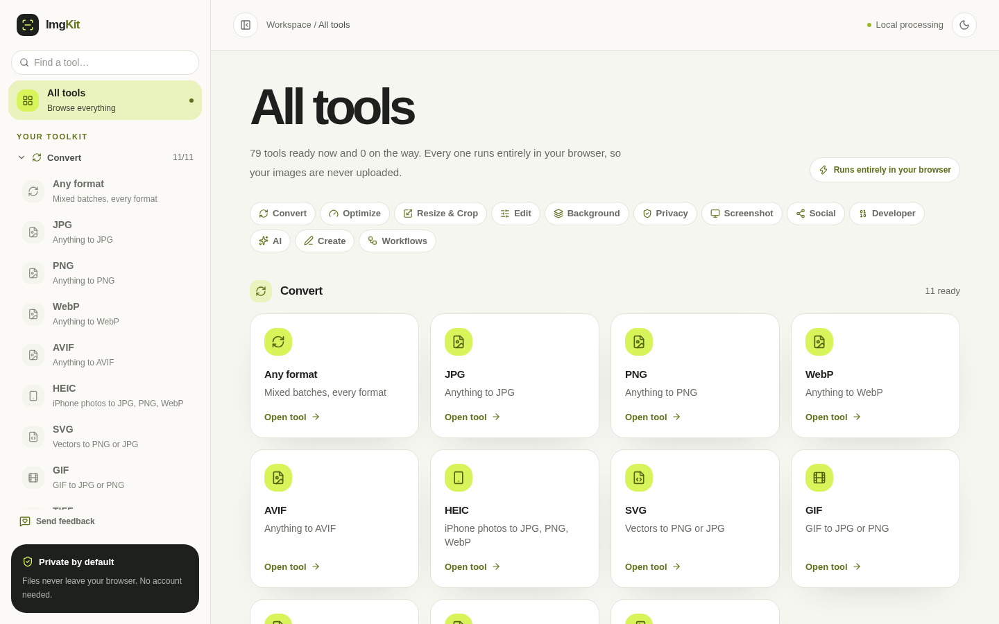
Task: Click GIF card film icon
Action: pyautogui.click(x=819, y=478)
